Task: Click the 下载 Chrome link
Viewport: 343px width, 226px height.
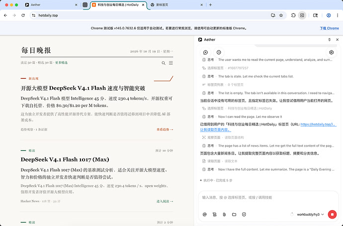Action: [x=329, y=28]
